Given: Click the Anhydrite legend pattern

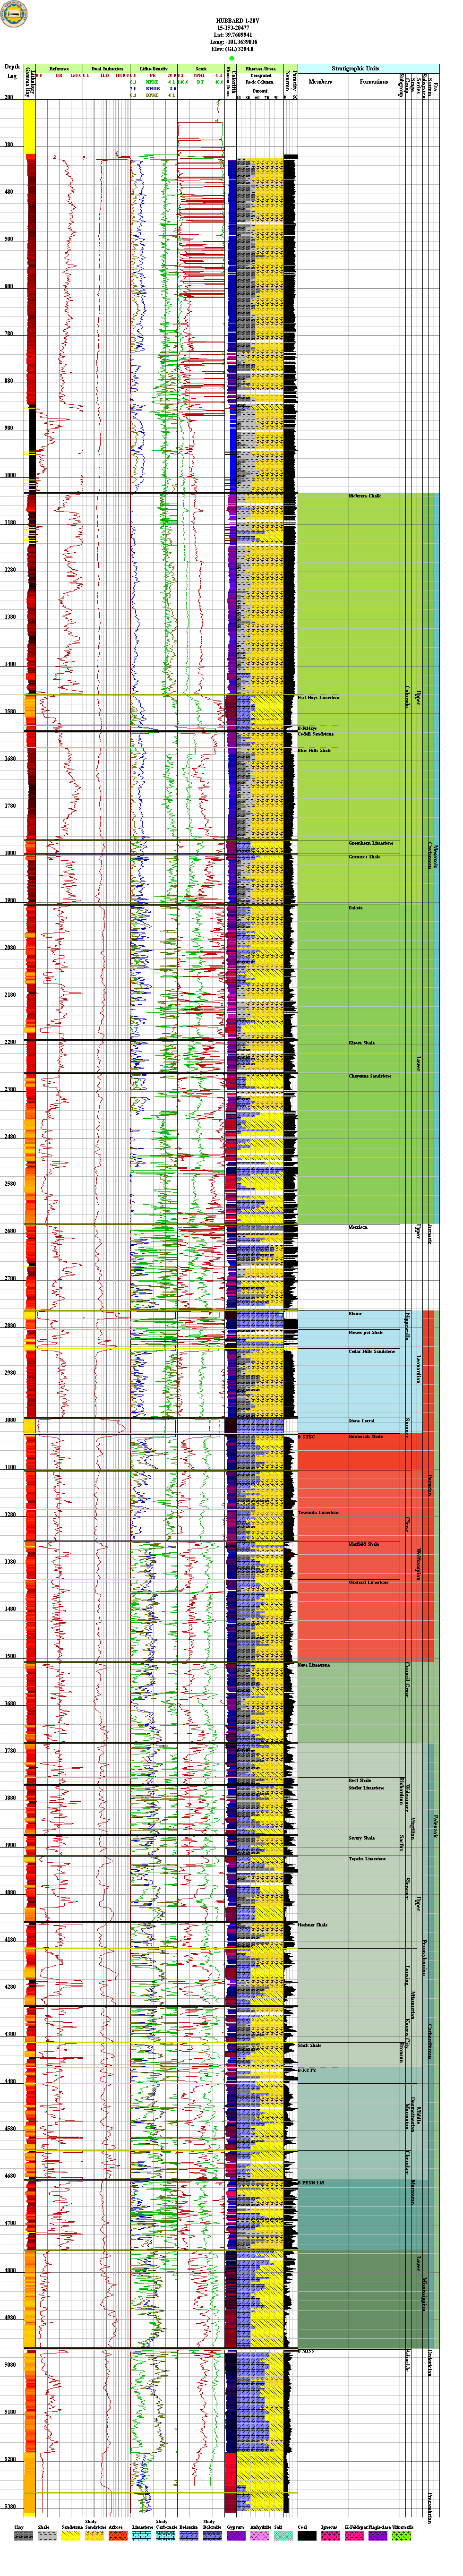Looking at the screenshot, I should point(260,2536).
